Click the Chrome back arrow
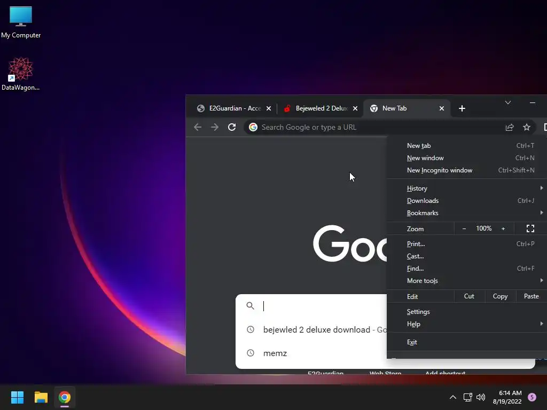Screen dimensions: 547x410 (x=198, y=127)
